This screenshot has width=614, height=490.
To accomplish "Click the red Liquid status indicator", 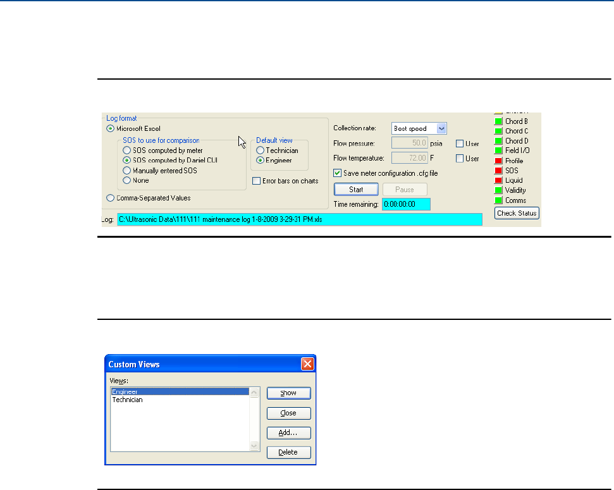I will pos(498,181).
